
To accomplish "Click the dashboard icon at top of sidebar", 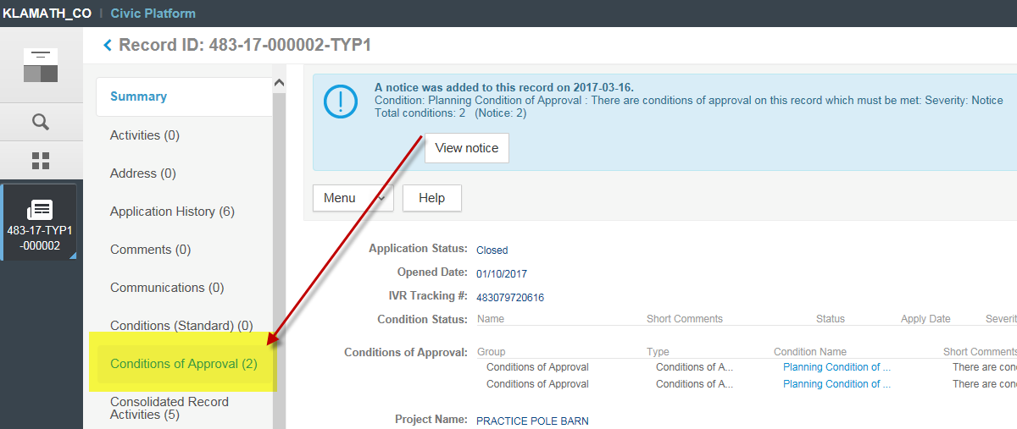I will pyautogui.click(x=41, y=65).
